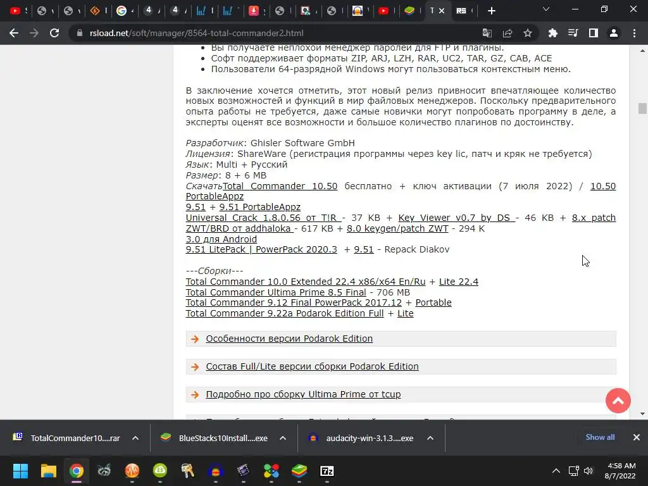Open clock and date 4:58 AM
The height and width of the screenshot is (486, 648).
pos(620,471)
